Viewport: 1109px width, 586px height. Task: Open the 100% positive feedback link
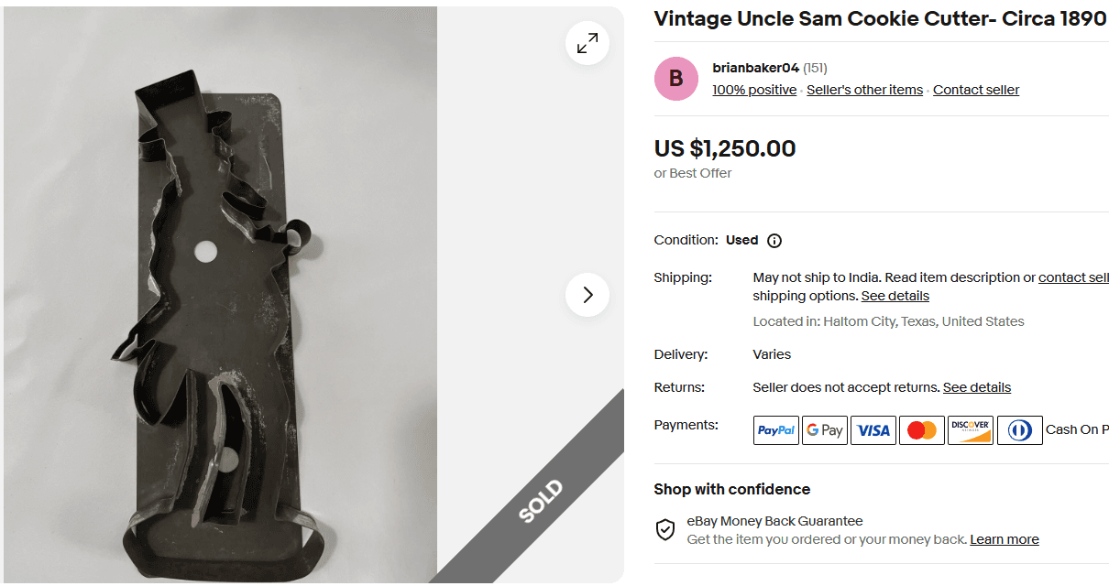pos(753,90)
